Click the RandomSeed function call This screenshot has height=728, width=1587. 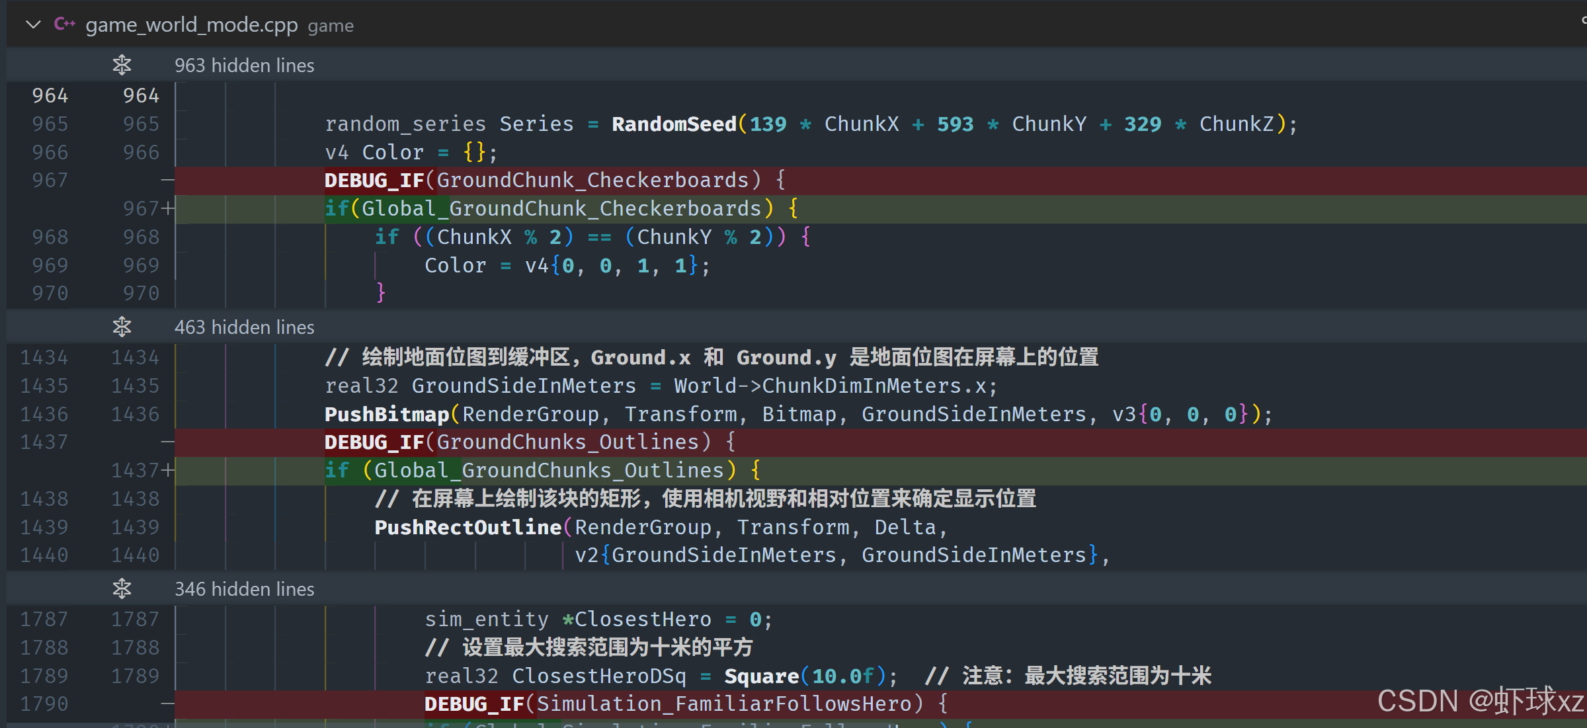coord(673,124)
